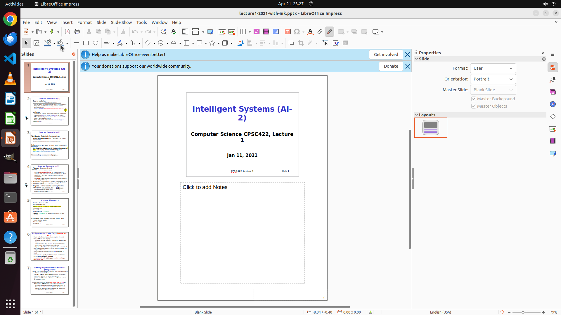Screen dimensions: 561x315
Task: Select the Rectangle shape tool
Action: point(86,43)
